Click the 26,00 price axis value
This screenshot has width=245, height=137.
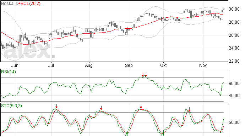(x=234, y=35)
